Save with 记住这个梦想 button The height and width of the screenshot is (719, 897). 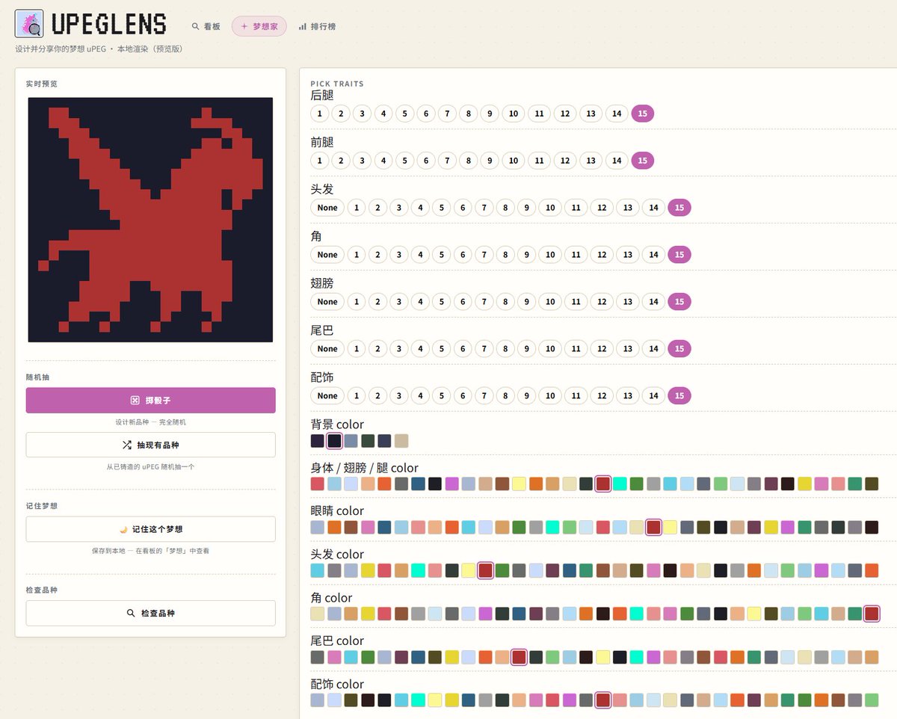(150, 529)
